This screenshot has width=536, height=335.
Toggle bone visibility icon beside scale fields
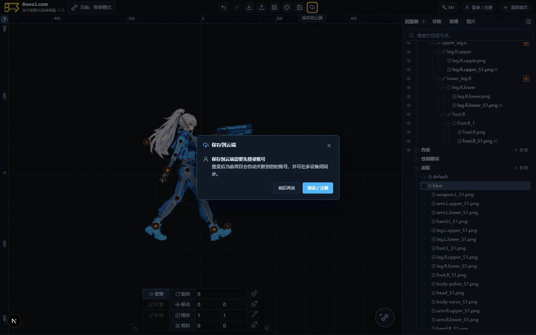click(x=254, y=315)
